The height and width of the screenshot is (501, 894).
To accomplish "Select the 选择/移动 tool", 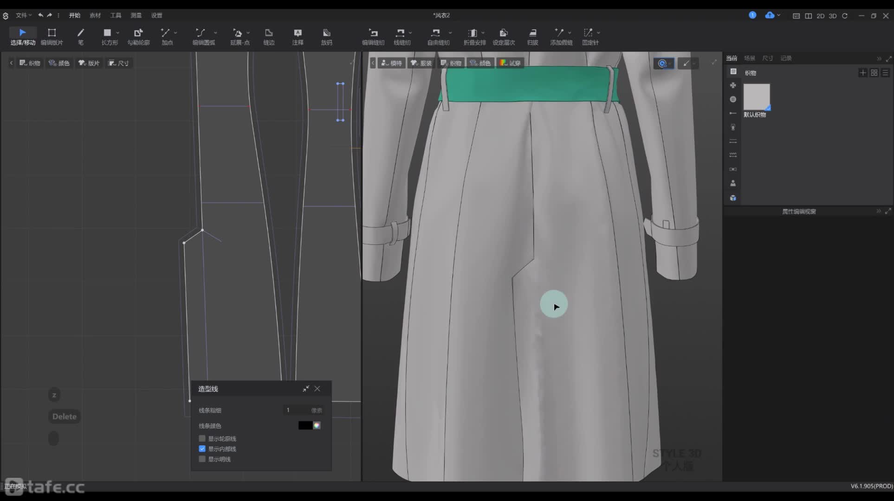I will coord(23,36).
